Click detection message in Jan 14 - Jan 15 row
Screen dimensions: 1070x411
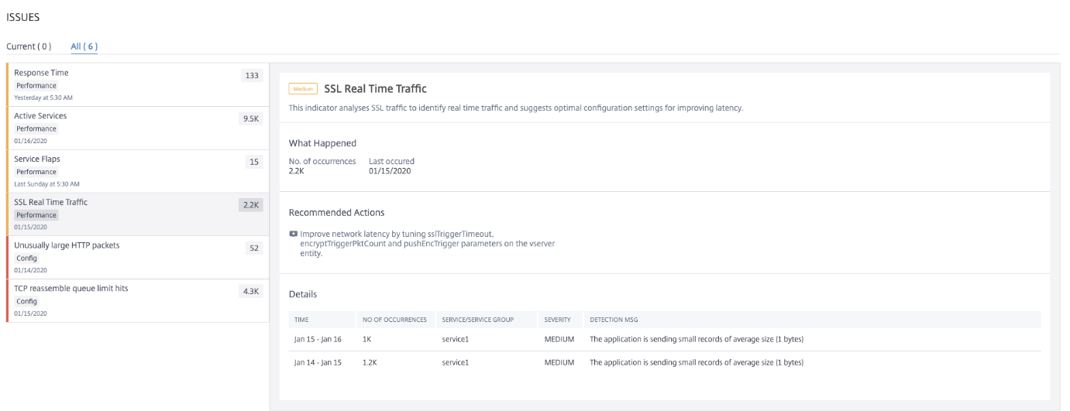[697, 362]
